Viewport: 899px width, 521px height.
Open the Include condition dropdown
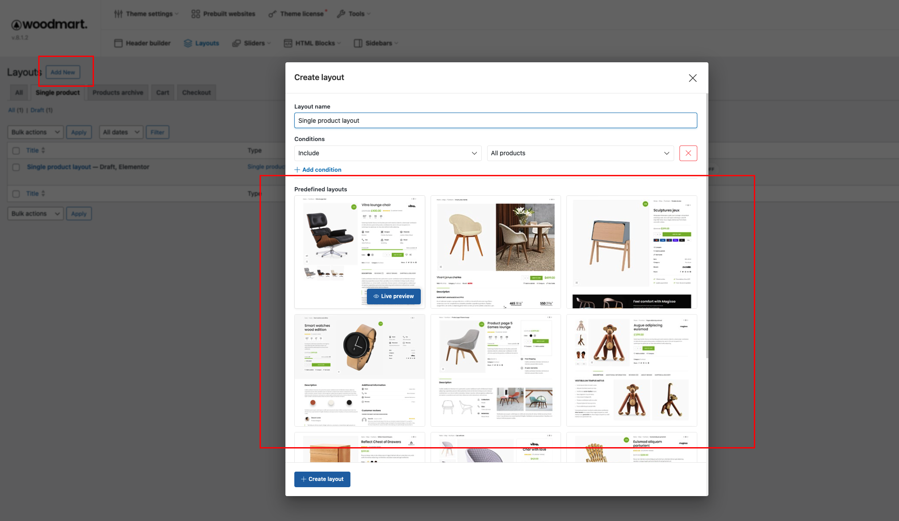(388, 153)
